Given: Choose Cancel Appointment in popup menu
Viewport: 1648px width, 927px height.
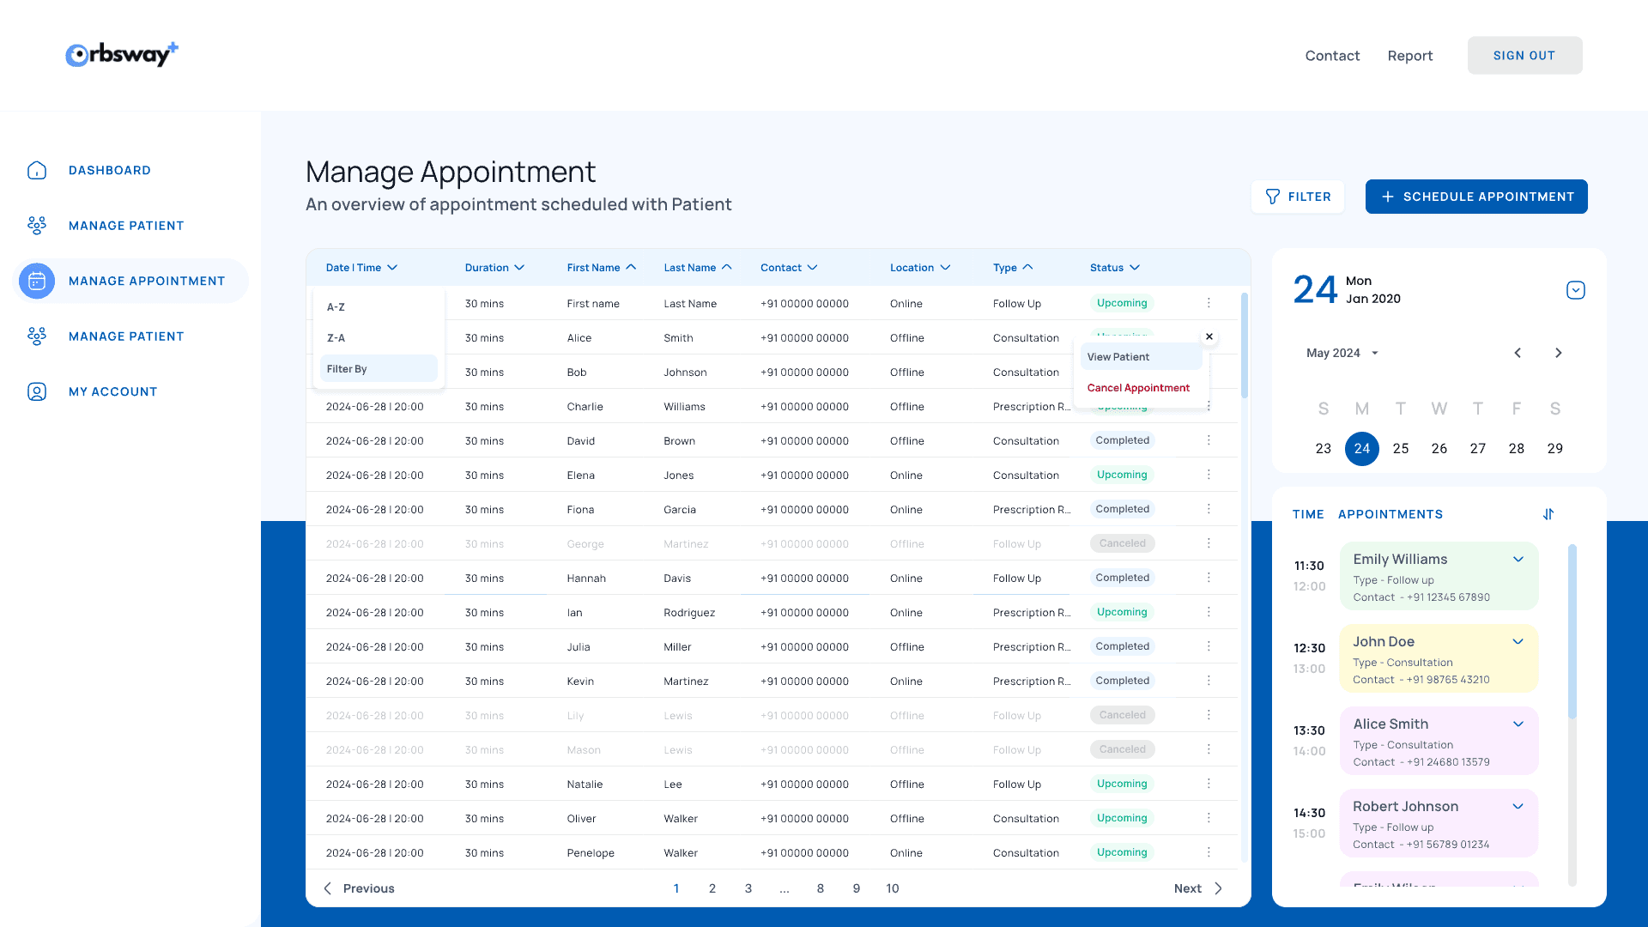Looking at the screenshot, I should tap(1141, 388).
